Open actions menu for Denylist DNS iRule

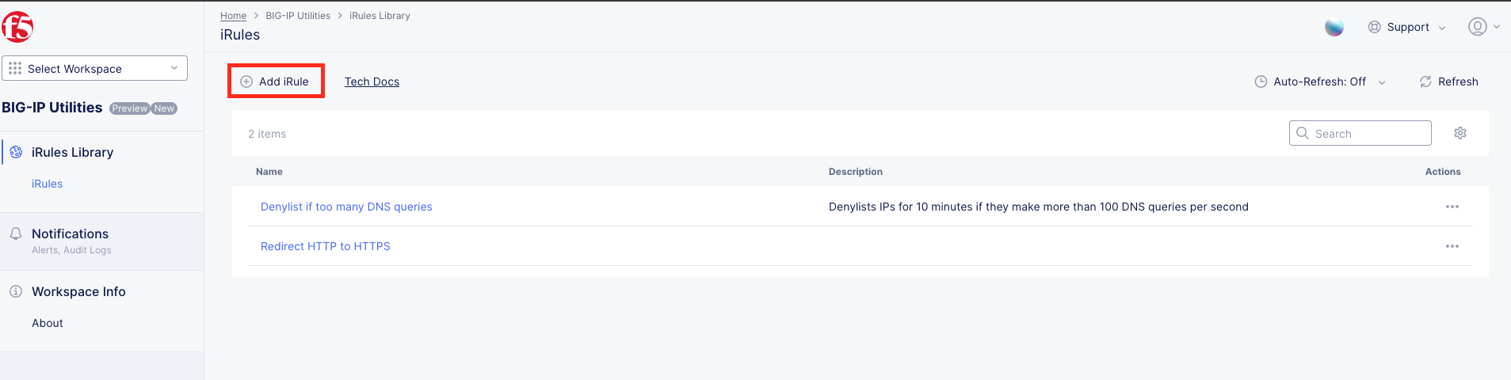tap(1452, 207)
